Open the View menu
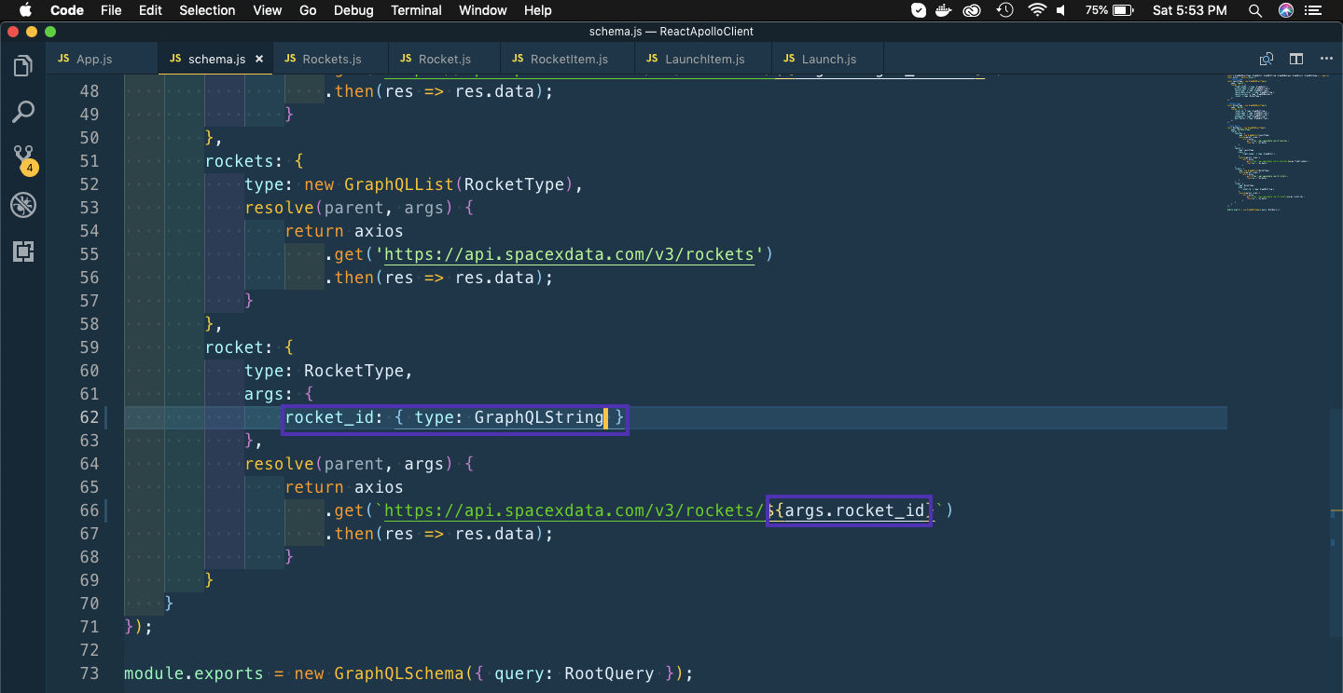The height and width of the screenshot is (693, 1343). click(x=268, y=10)
